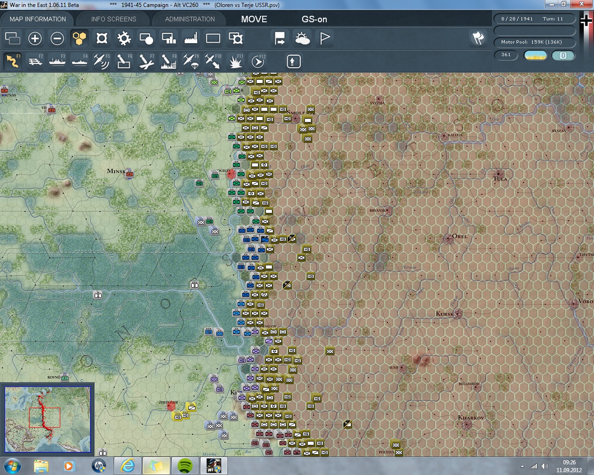Viewport: 594px width, 475px height.
Task: Open the Windows Start menu
Action: [12, 466]
